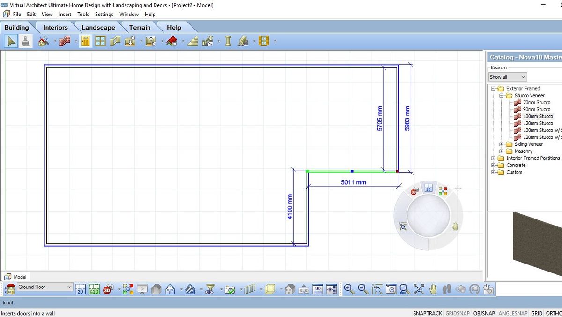Select the Doors tool

pos(85,41)
